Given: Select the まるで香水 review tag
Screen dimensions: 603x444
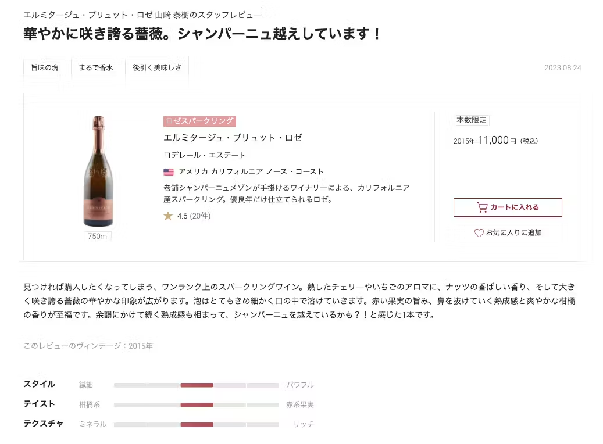Looking at the screenshot, I should pyautogui.click(x=95, y=67).
